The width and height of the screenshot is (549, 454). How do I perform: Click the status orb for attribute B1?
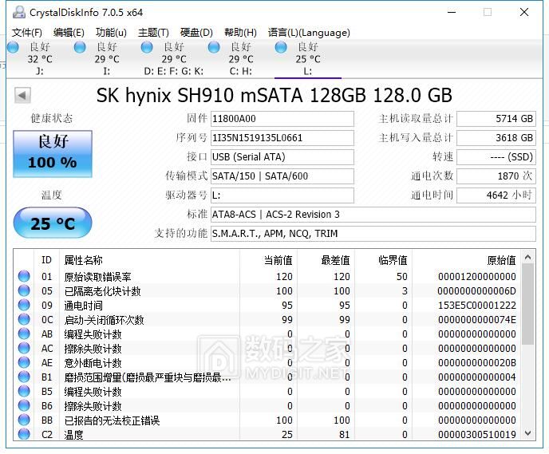(24, 377)
